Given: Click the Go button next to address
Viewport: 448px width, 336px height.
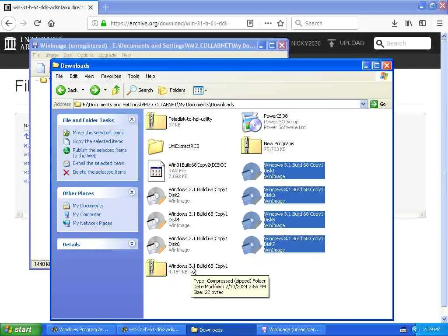Looking at the screenshot, I should (378, 104).
